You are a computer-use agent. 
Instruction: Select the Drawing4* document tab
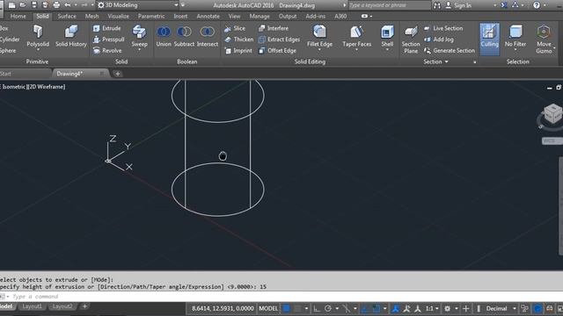(69, 74)
